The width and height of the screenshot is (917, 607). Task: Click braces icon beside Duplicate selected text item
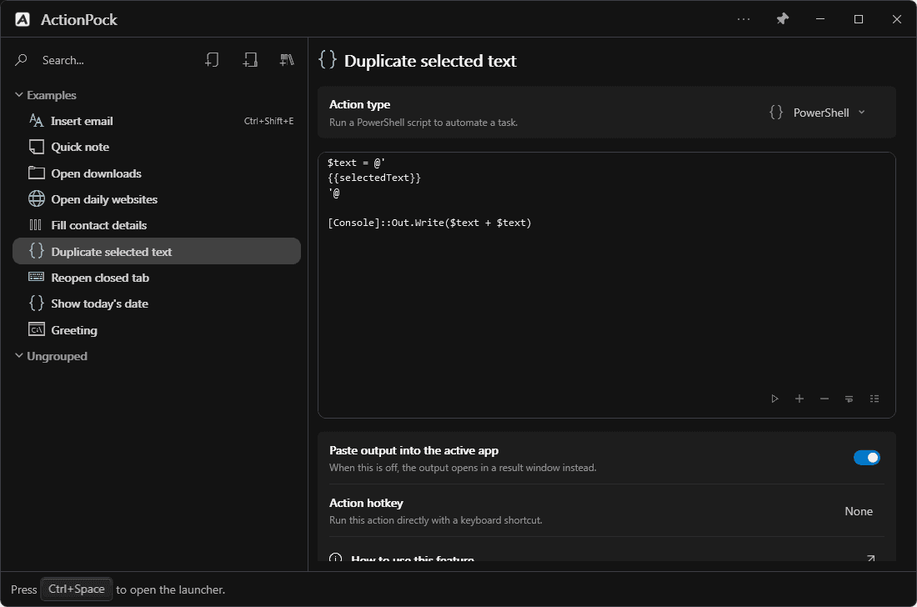(x=36, y=251)
